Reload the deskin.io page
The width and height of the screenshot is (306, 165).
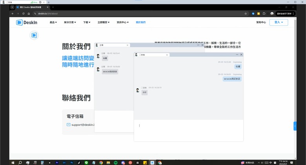pos(24,14)
